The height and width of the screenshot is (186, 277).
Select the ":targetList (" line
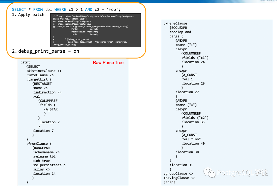click(39, 79)
